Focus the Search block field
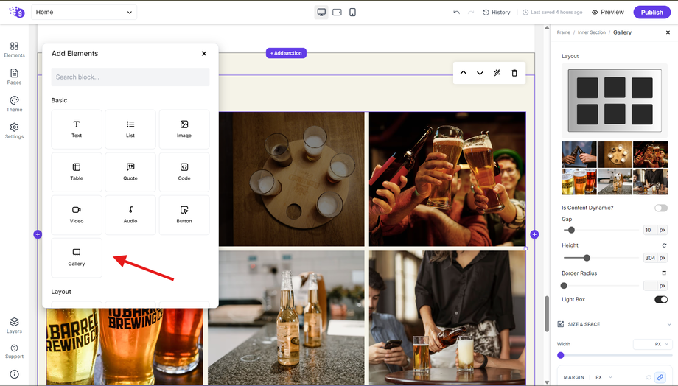678x386 pixels. coord(130,77)
